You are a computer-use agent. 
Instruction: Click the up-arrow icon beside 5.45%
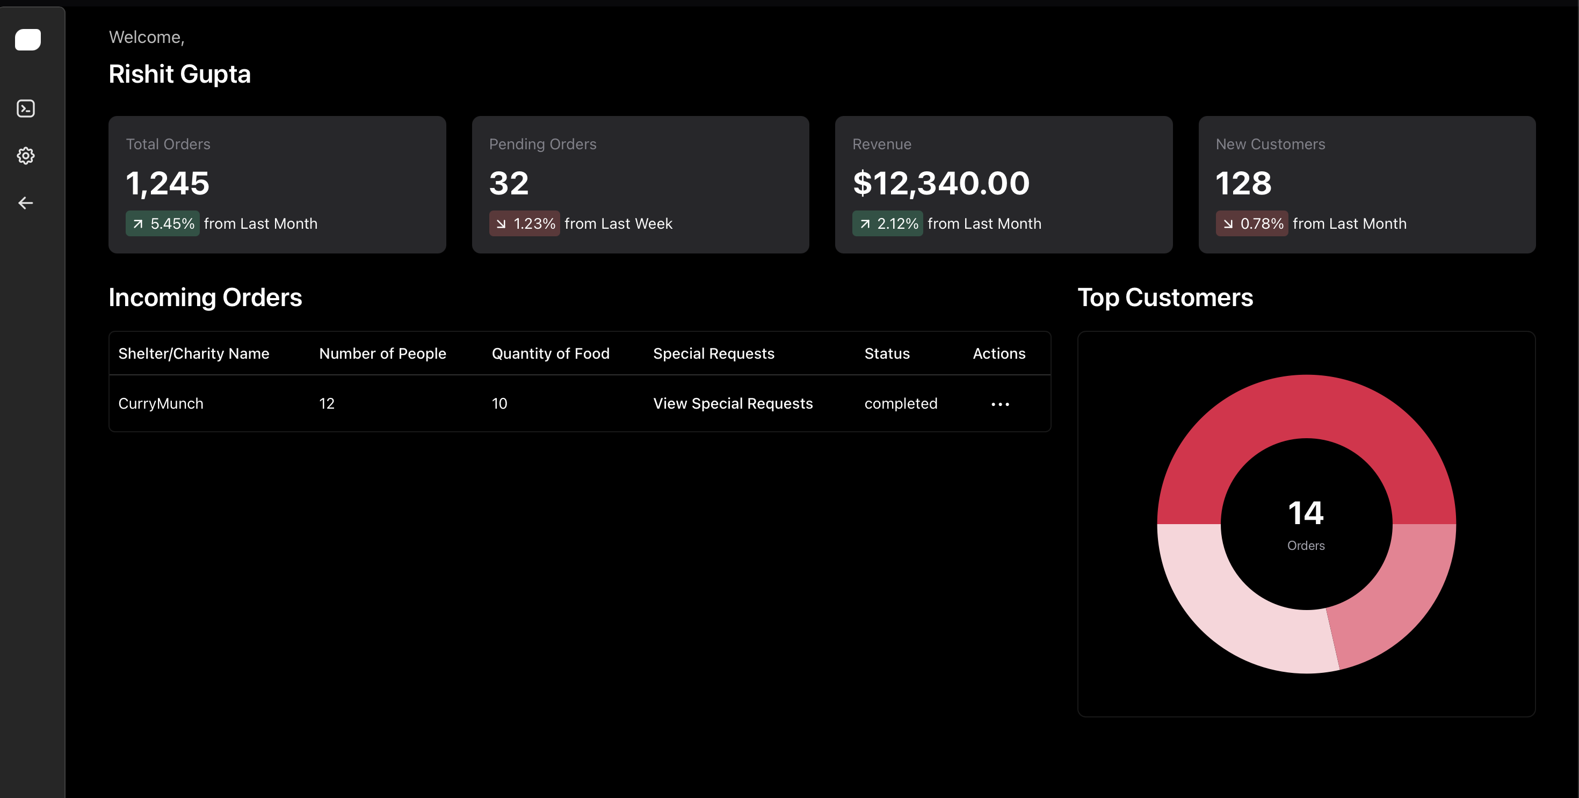(x=138, y=224)
